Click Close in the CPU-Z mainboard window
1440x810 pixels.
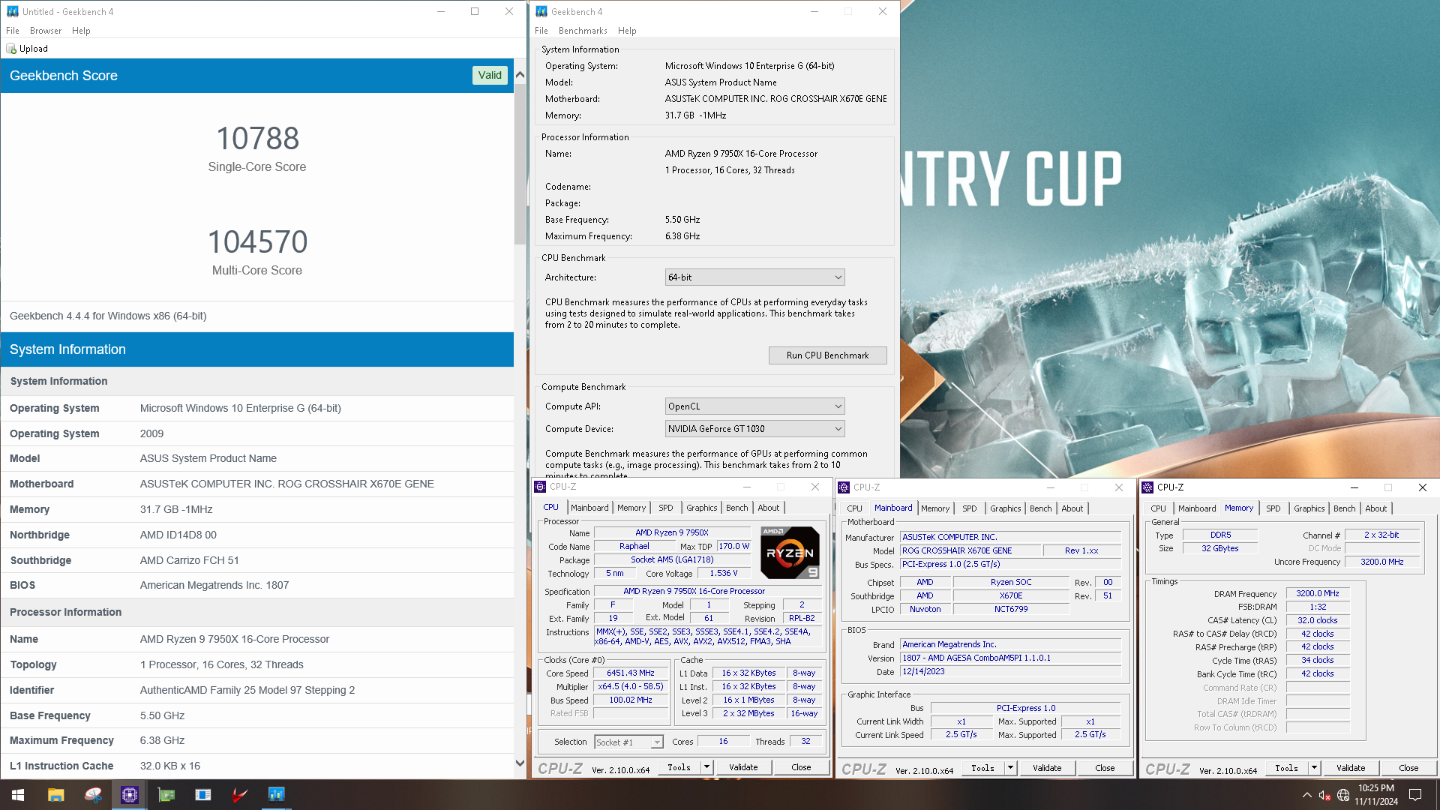pyautogui.click(x=1105, y=768)
